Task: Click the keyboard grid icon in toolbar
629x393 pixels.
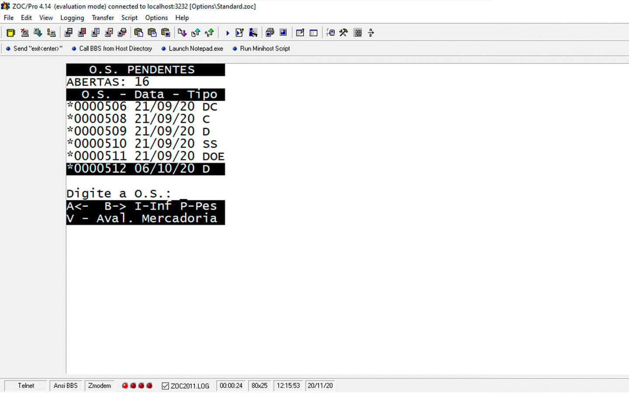Action: [358, 33]
